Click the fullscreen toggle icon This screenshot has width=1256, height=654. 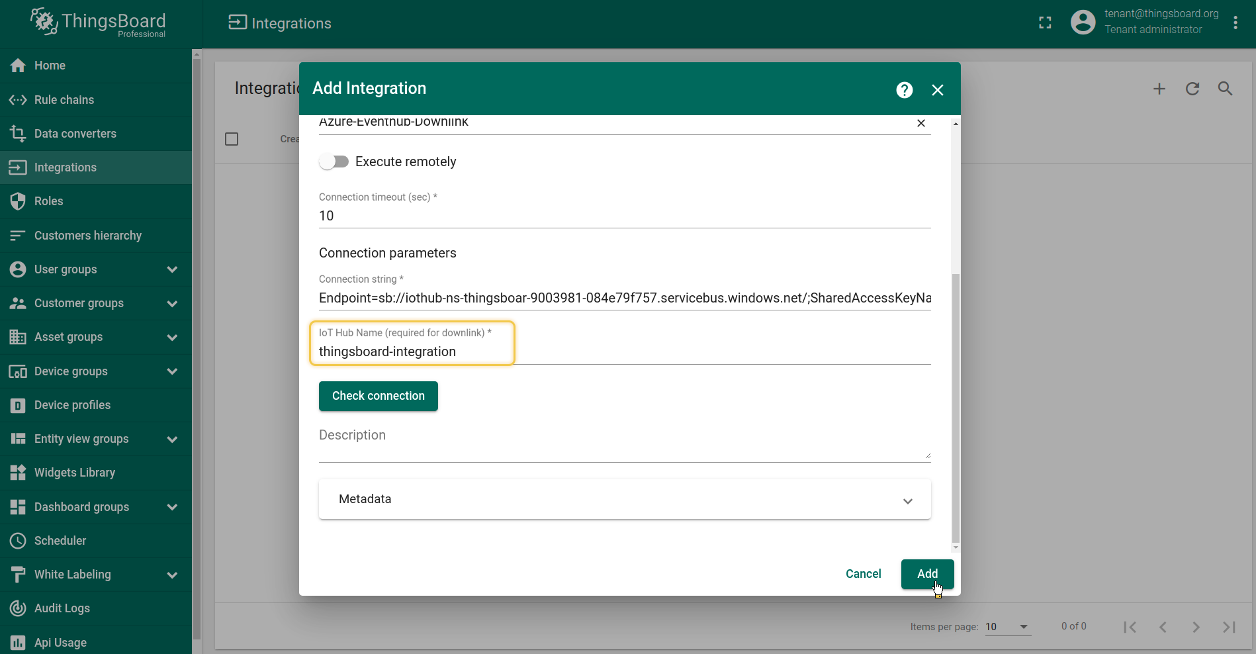(1045, 23)
